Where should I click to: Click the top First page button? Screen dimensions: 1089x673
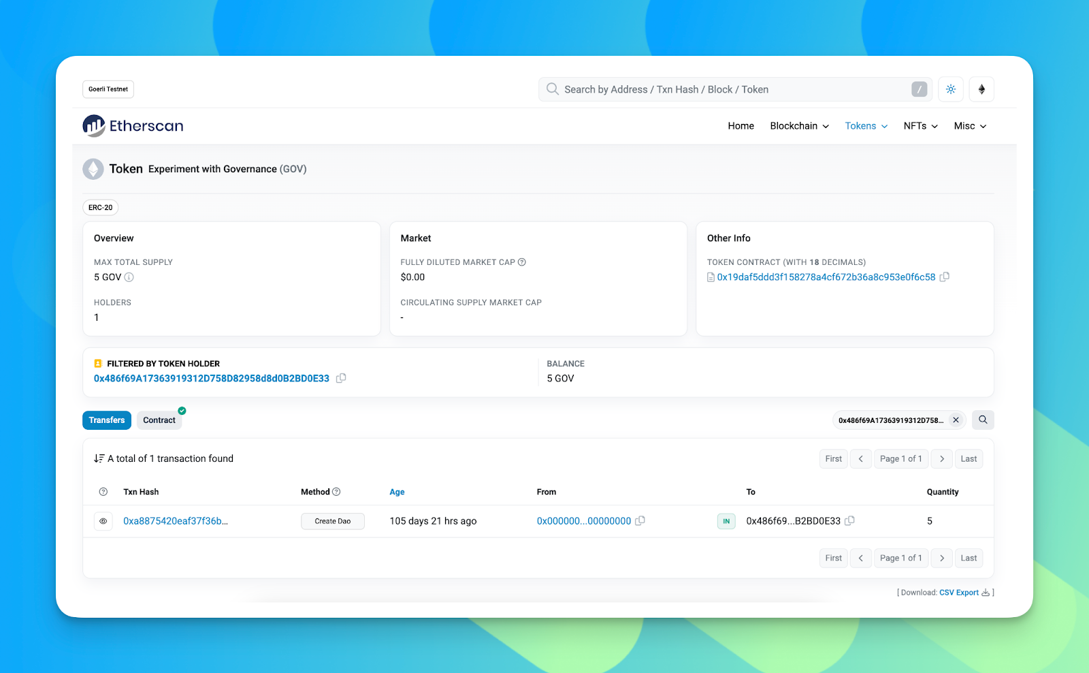point(834,459)
